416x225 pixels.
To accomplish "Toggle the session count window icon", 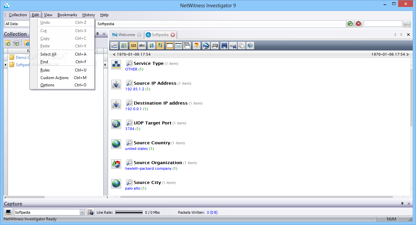I will 169,46.
